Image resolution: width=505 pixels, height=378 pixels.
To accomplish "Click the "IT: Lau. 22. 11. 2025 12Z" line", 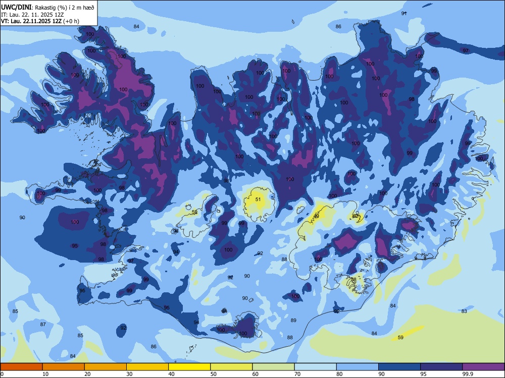I will pos(32,15).
